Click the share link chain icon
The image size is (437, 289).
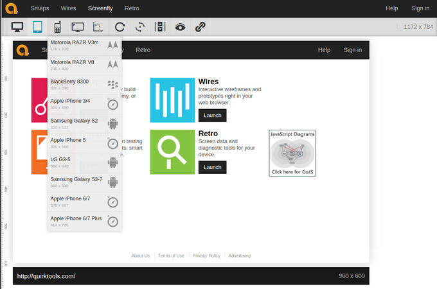click(200, 27)
